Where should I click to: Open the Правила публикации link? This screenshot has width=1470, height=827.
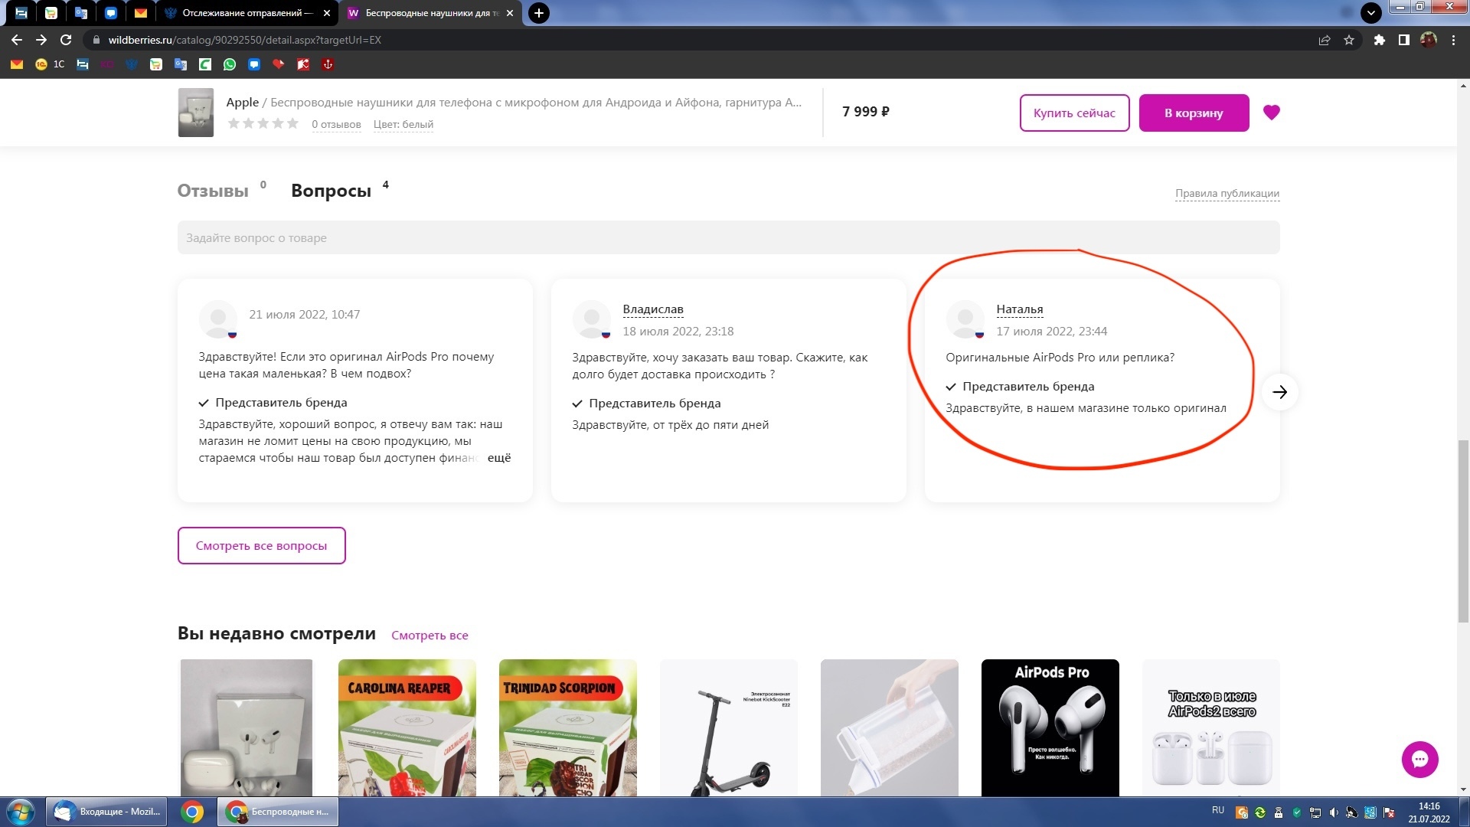tap(1227, 193)
